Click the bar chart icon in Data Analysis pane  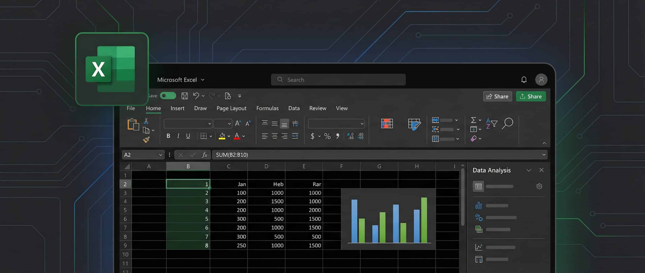tap(478, 205)
